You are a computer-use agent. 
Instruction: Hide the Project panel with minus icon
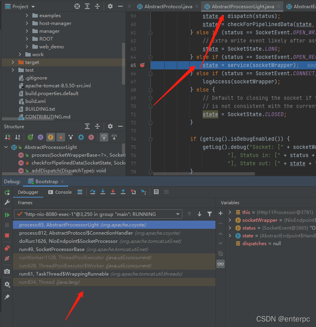click(x=120, y=7)
